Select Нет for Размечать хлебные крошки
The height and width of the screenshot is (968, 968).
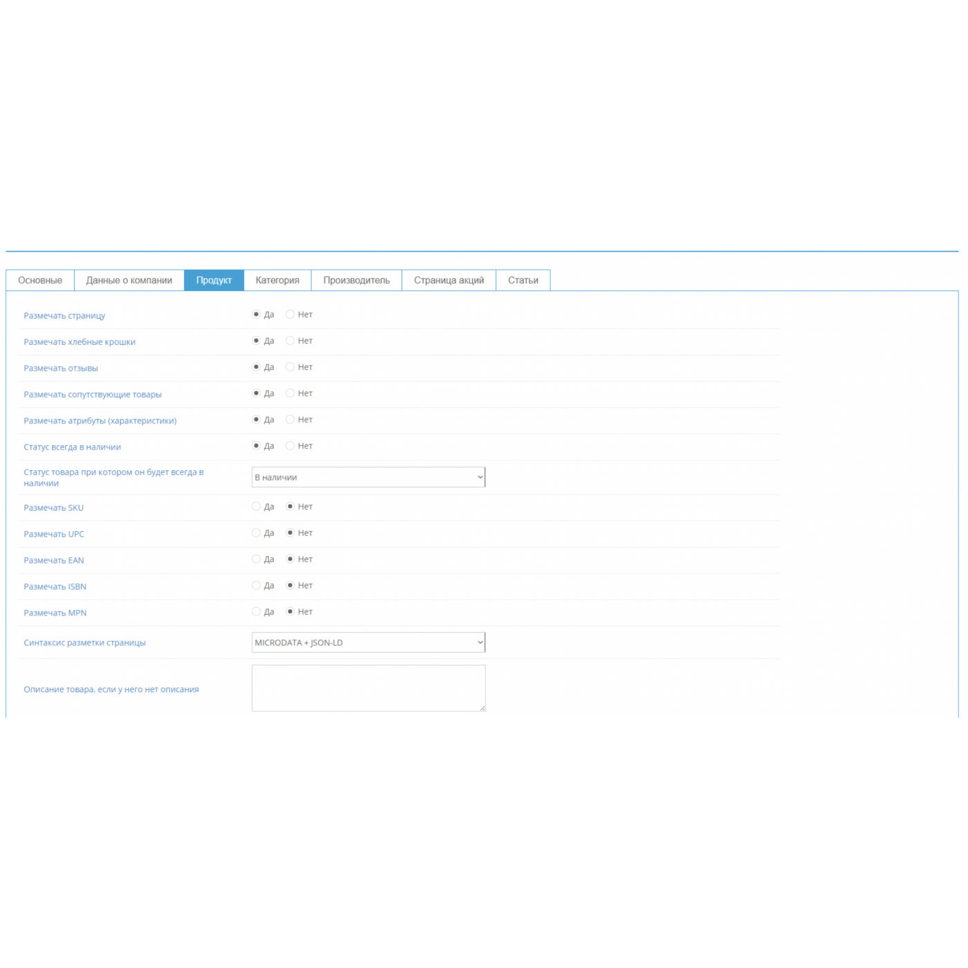(290, 341)
